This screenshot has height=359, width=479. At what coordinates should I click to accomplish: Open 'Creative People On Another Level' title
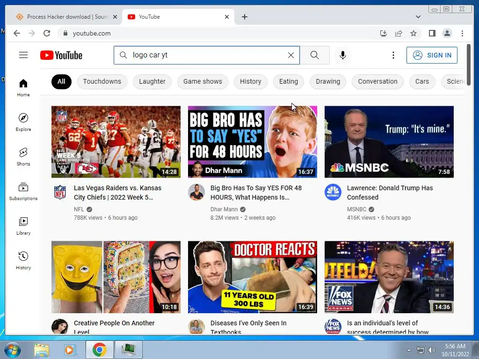pos(114,327)
